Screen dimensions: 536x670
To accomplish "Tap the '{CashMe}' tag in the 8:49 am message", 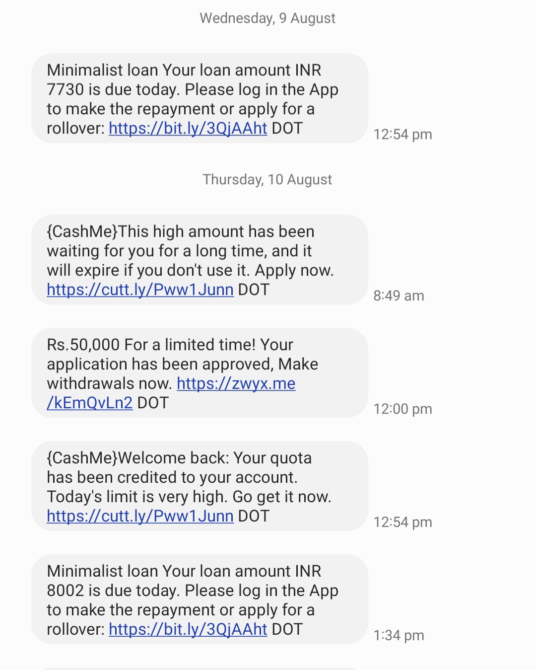I will [82, 231].
